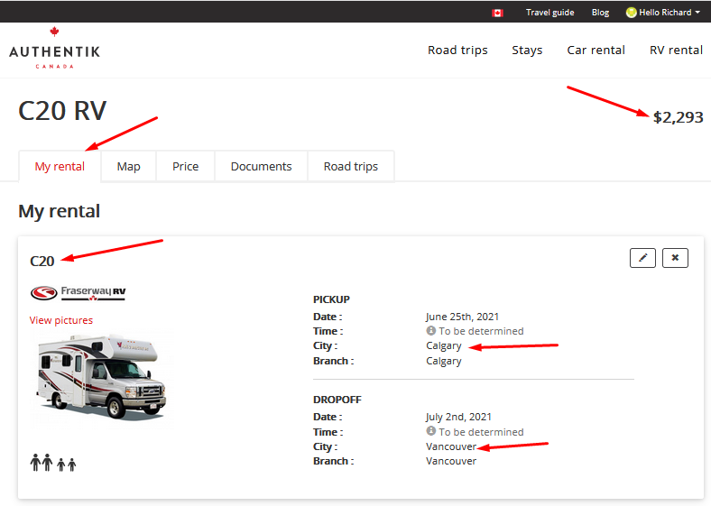
Task: Switch to the Map tab
Action: (x=129, y=166)
